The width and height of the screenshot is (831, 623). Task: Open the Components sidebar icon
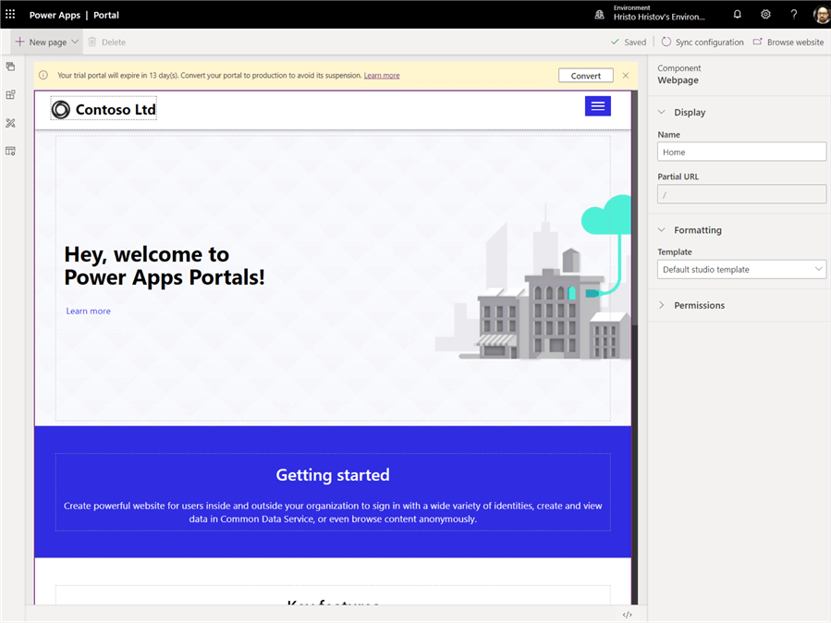[x=10, y=95]
